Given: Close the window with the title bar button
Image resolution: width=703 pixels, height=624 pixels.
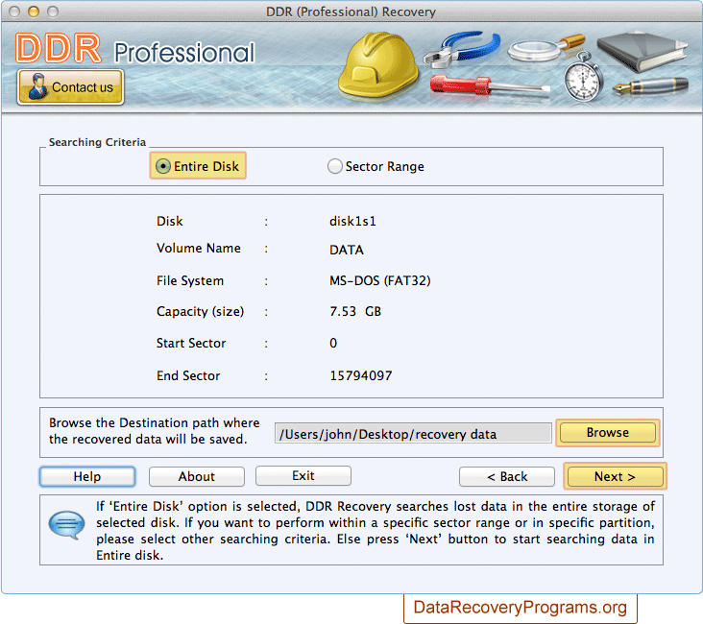Looking at the screenshot, I should [14, 12].
